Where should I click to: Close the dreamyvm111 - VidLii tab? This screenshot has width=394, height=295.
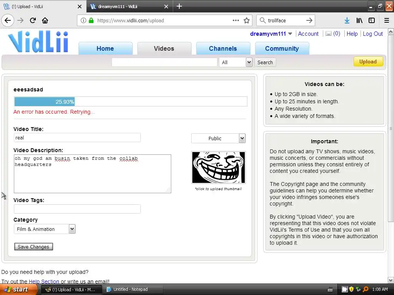[x=166, y=7]
